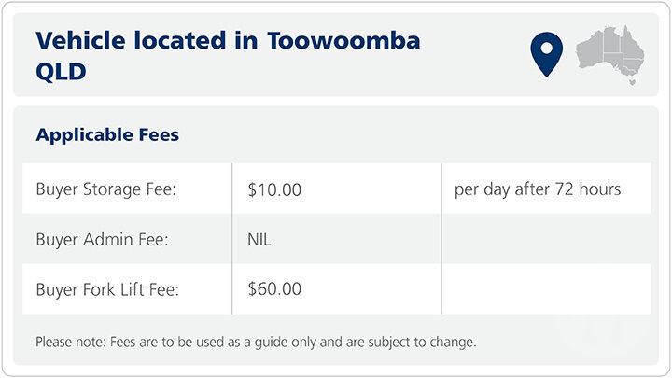
Task: Click Tasmania island below the Australia map
Action: [633, 82]
